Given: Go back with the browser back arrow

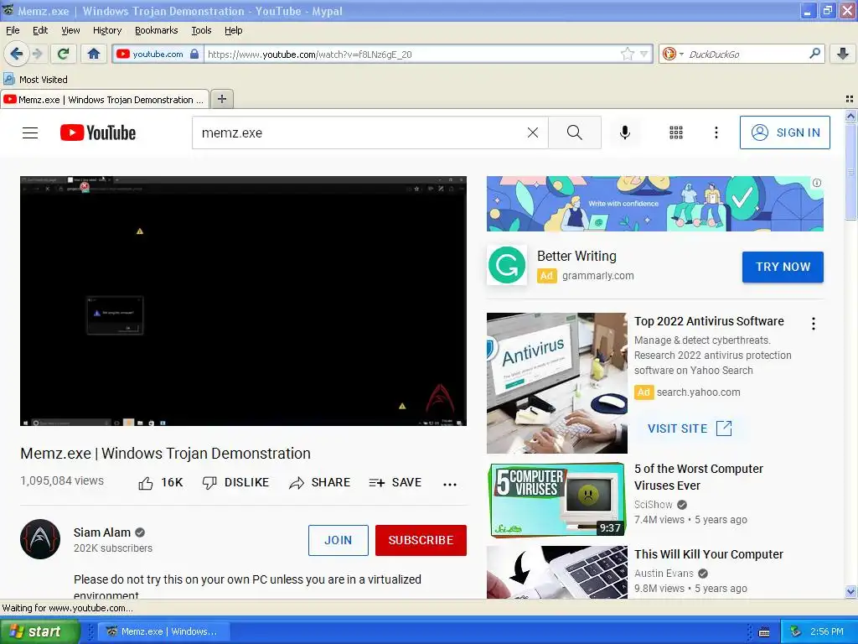Looking at the screenshot, I should coord(17,54).
